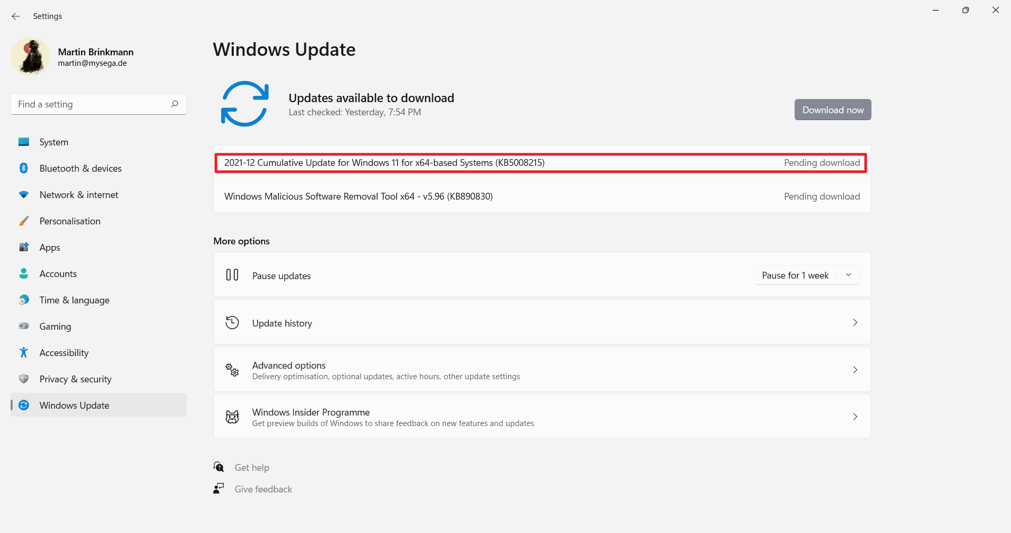Open Accessibility settings
Image resolution: width=1011 pixels, height=533 pixels.
click(98, 352)
